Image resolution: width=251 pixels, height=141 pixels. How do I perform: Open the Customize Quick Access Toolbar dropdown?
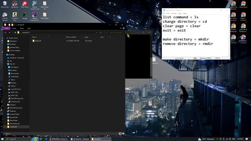15,25
